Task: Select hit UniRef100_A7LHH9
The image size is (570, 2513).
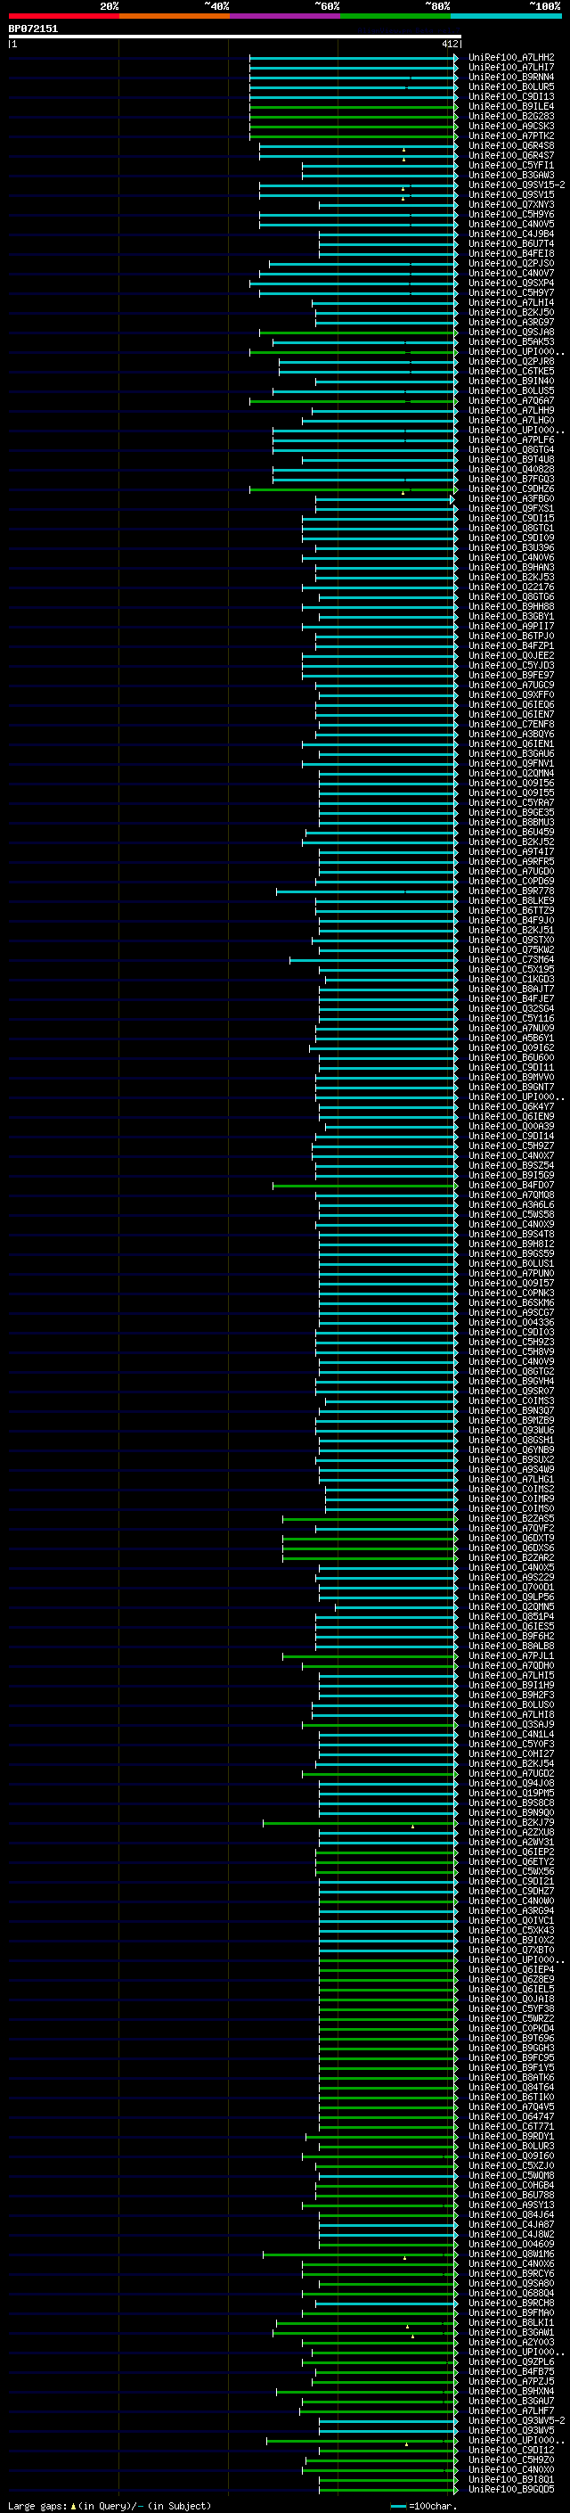Action: 511,411
